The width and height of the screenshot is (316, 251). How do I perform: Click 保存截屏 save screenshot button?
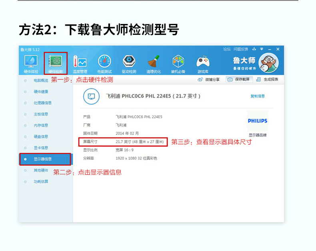[x=240, y=80]
